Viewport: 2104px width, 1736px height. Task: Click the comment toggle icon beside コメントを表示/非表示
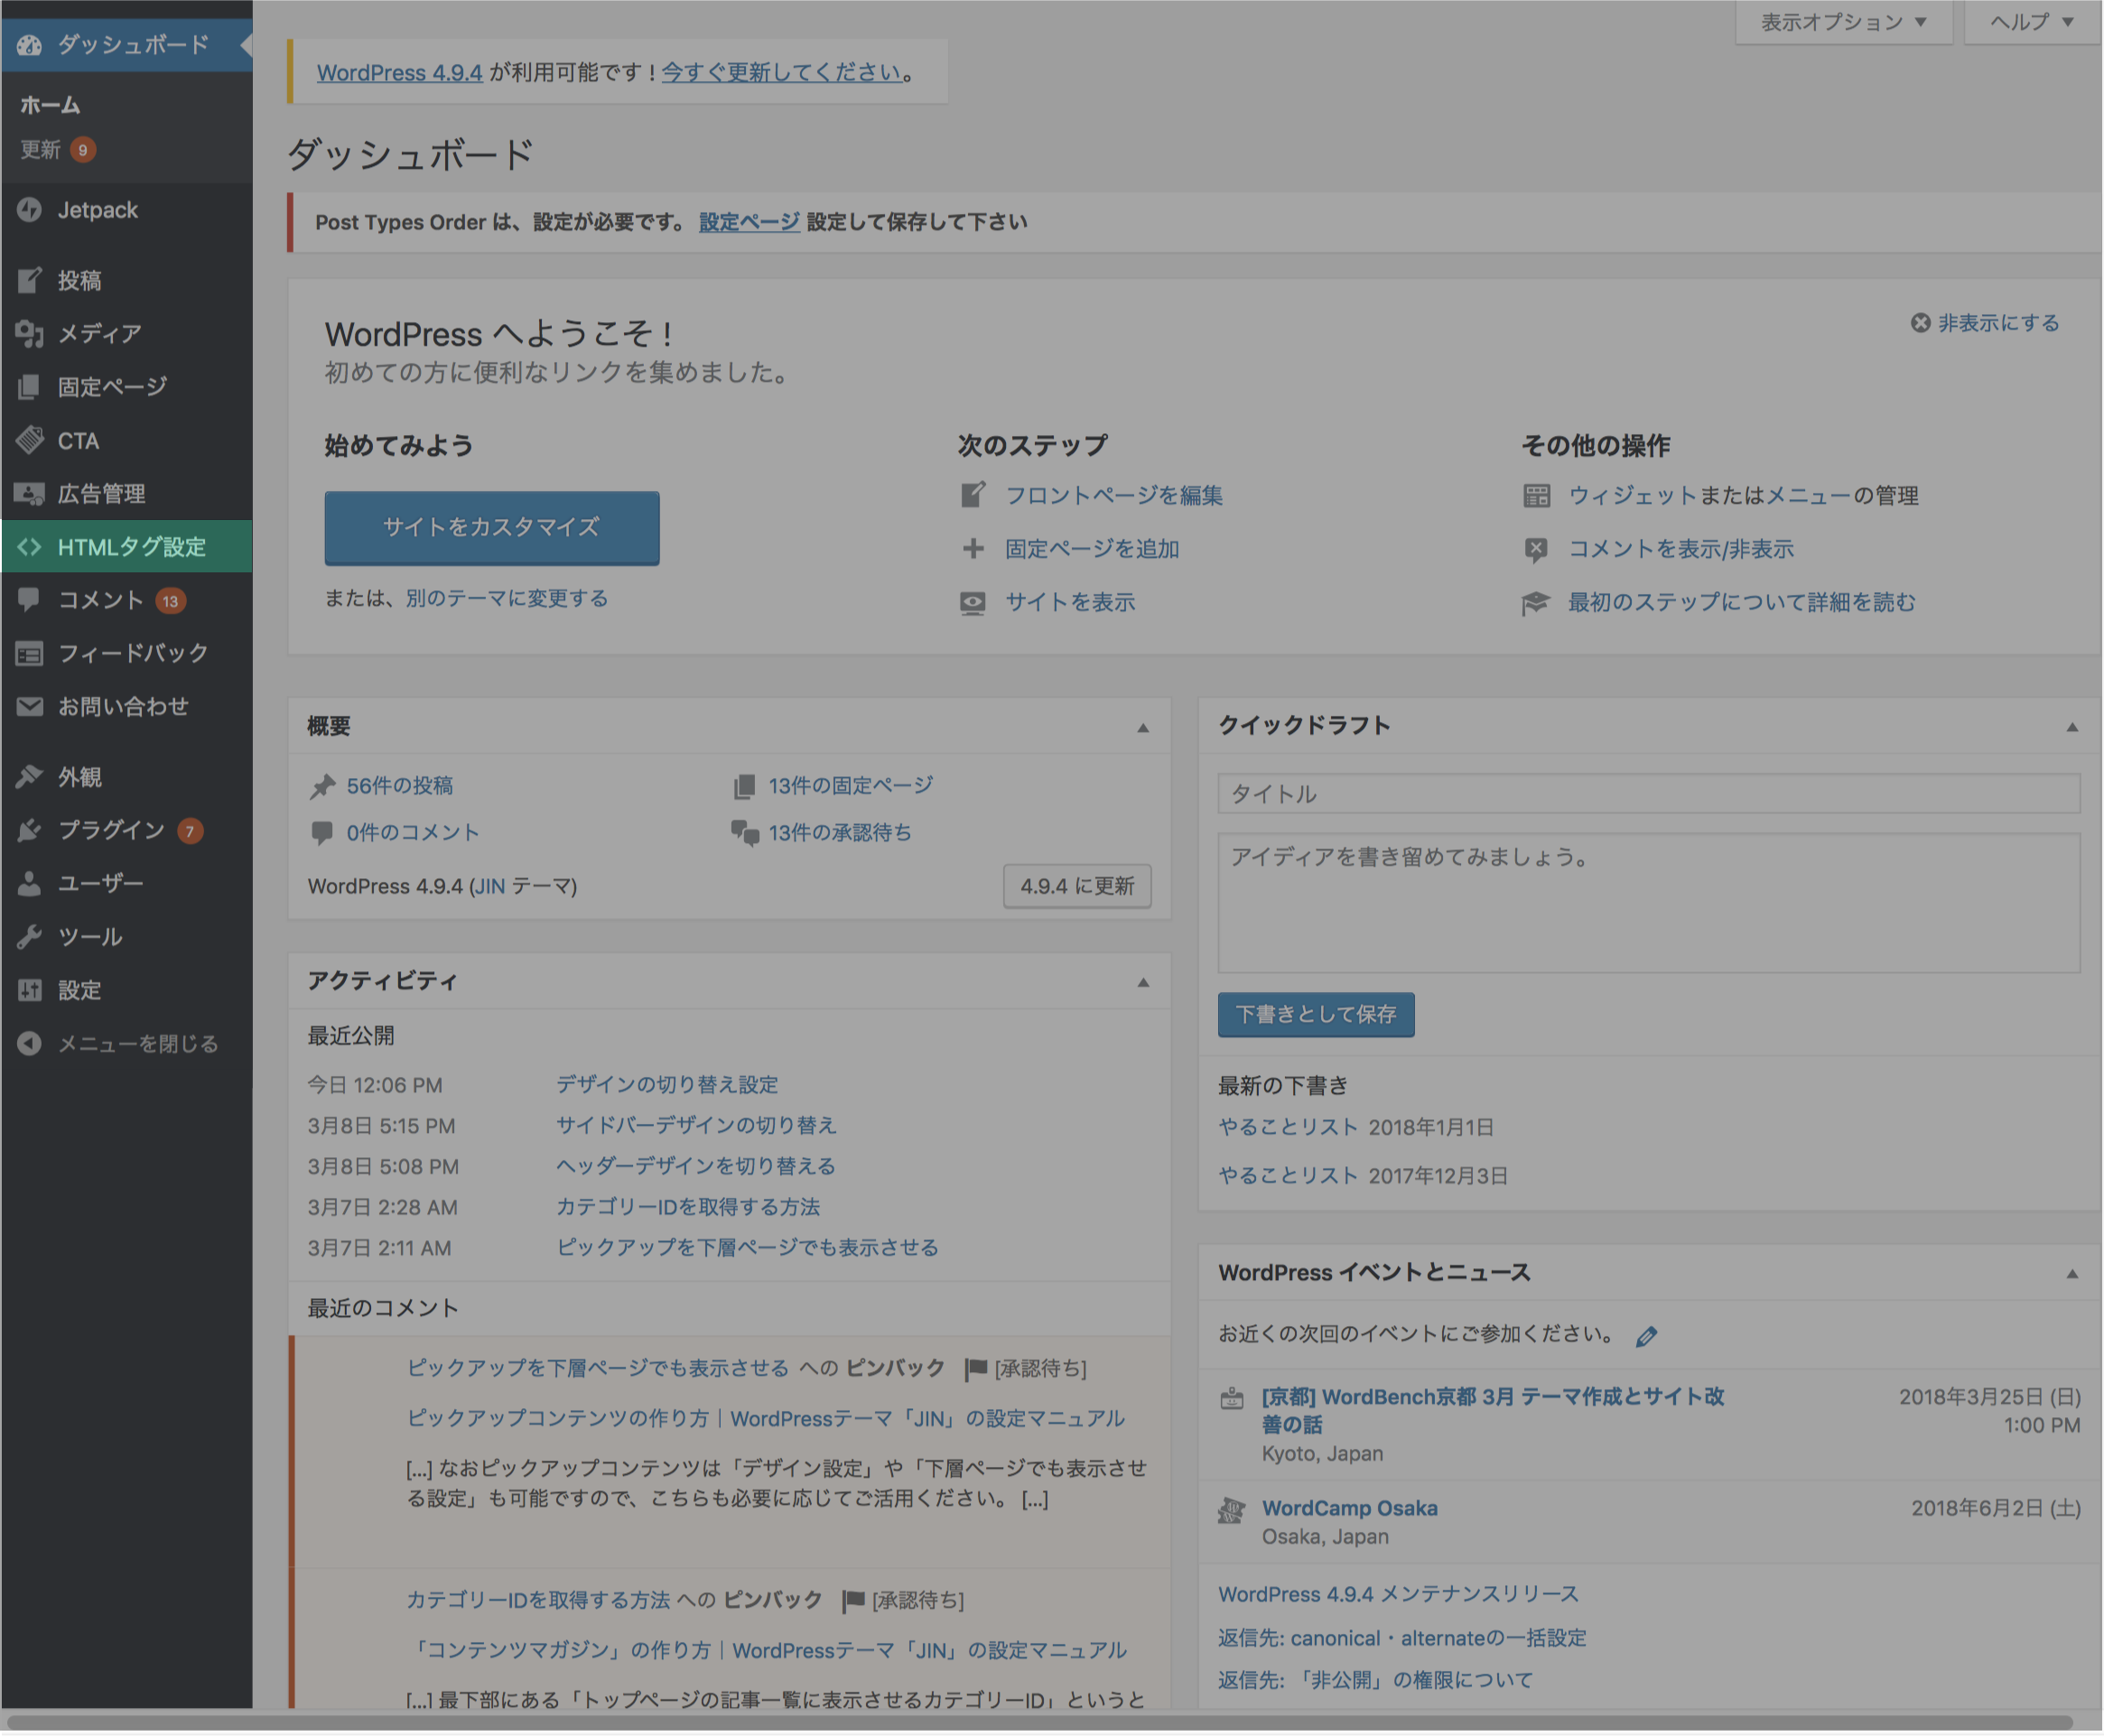click(x=1537, y=549)
